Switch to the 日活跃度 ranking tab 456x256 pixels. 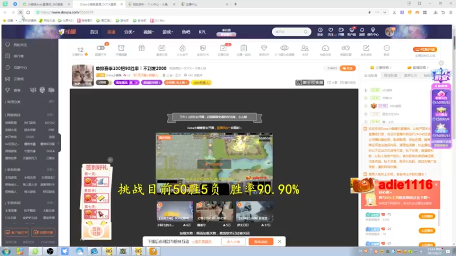tap(370, 76)
